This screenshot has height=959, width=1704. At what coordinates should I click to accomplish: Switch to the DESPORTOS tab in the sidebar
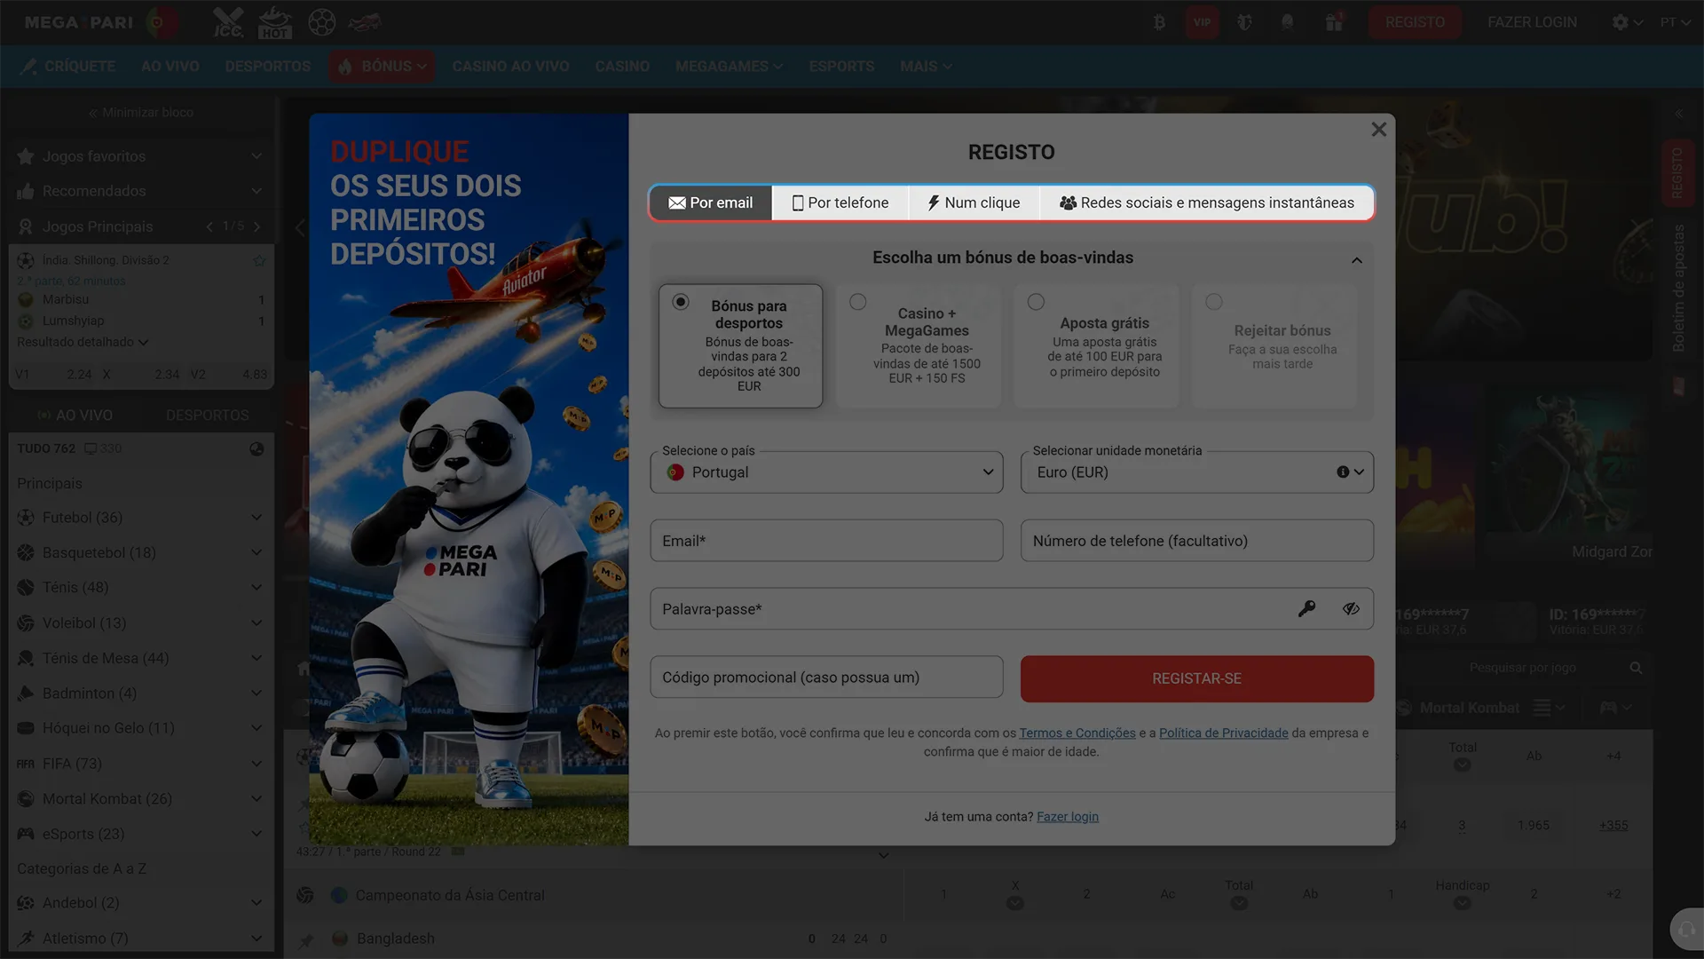pos(207,416)
